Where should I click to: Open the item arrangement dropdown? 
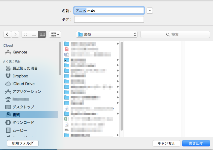[x=55, y=34]
